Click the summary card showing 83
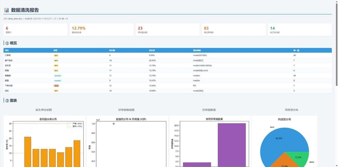Image resolution: width=338 pixels, height=167 pixels. click(x=234, y=30)
